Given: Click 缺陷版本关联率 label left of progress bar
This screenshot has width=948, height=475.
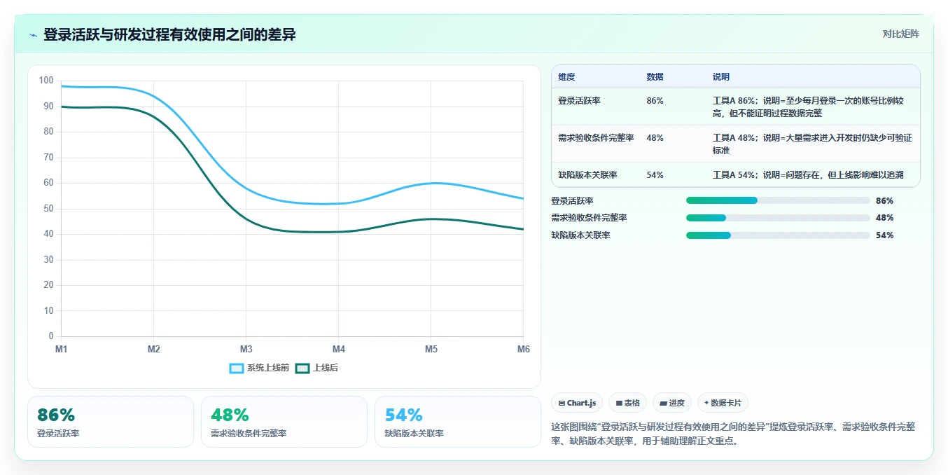Looking at the screenshot, I should pos(580,235).
